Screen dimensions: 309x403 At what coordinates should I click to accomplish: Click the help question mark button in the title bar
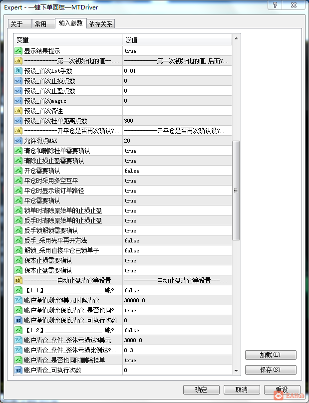click(275, 5)
